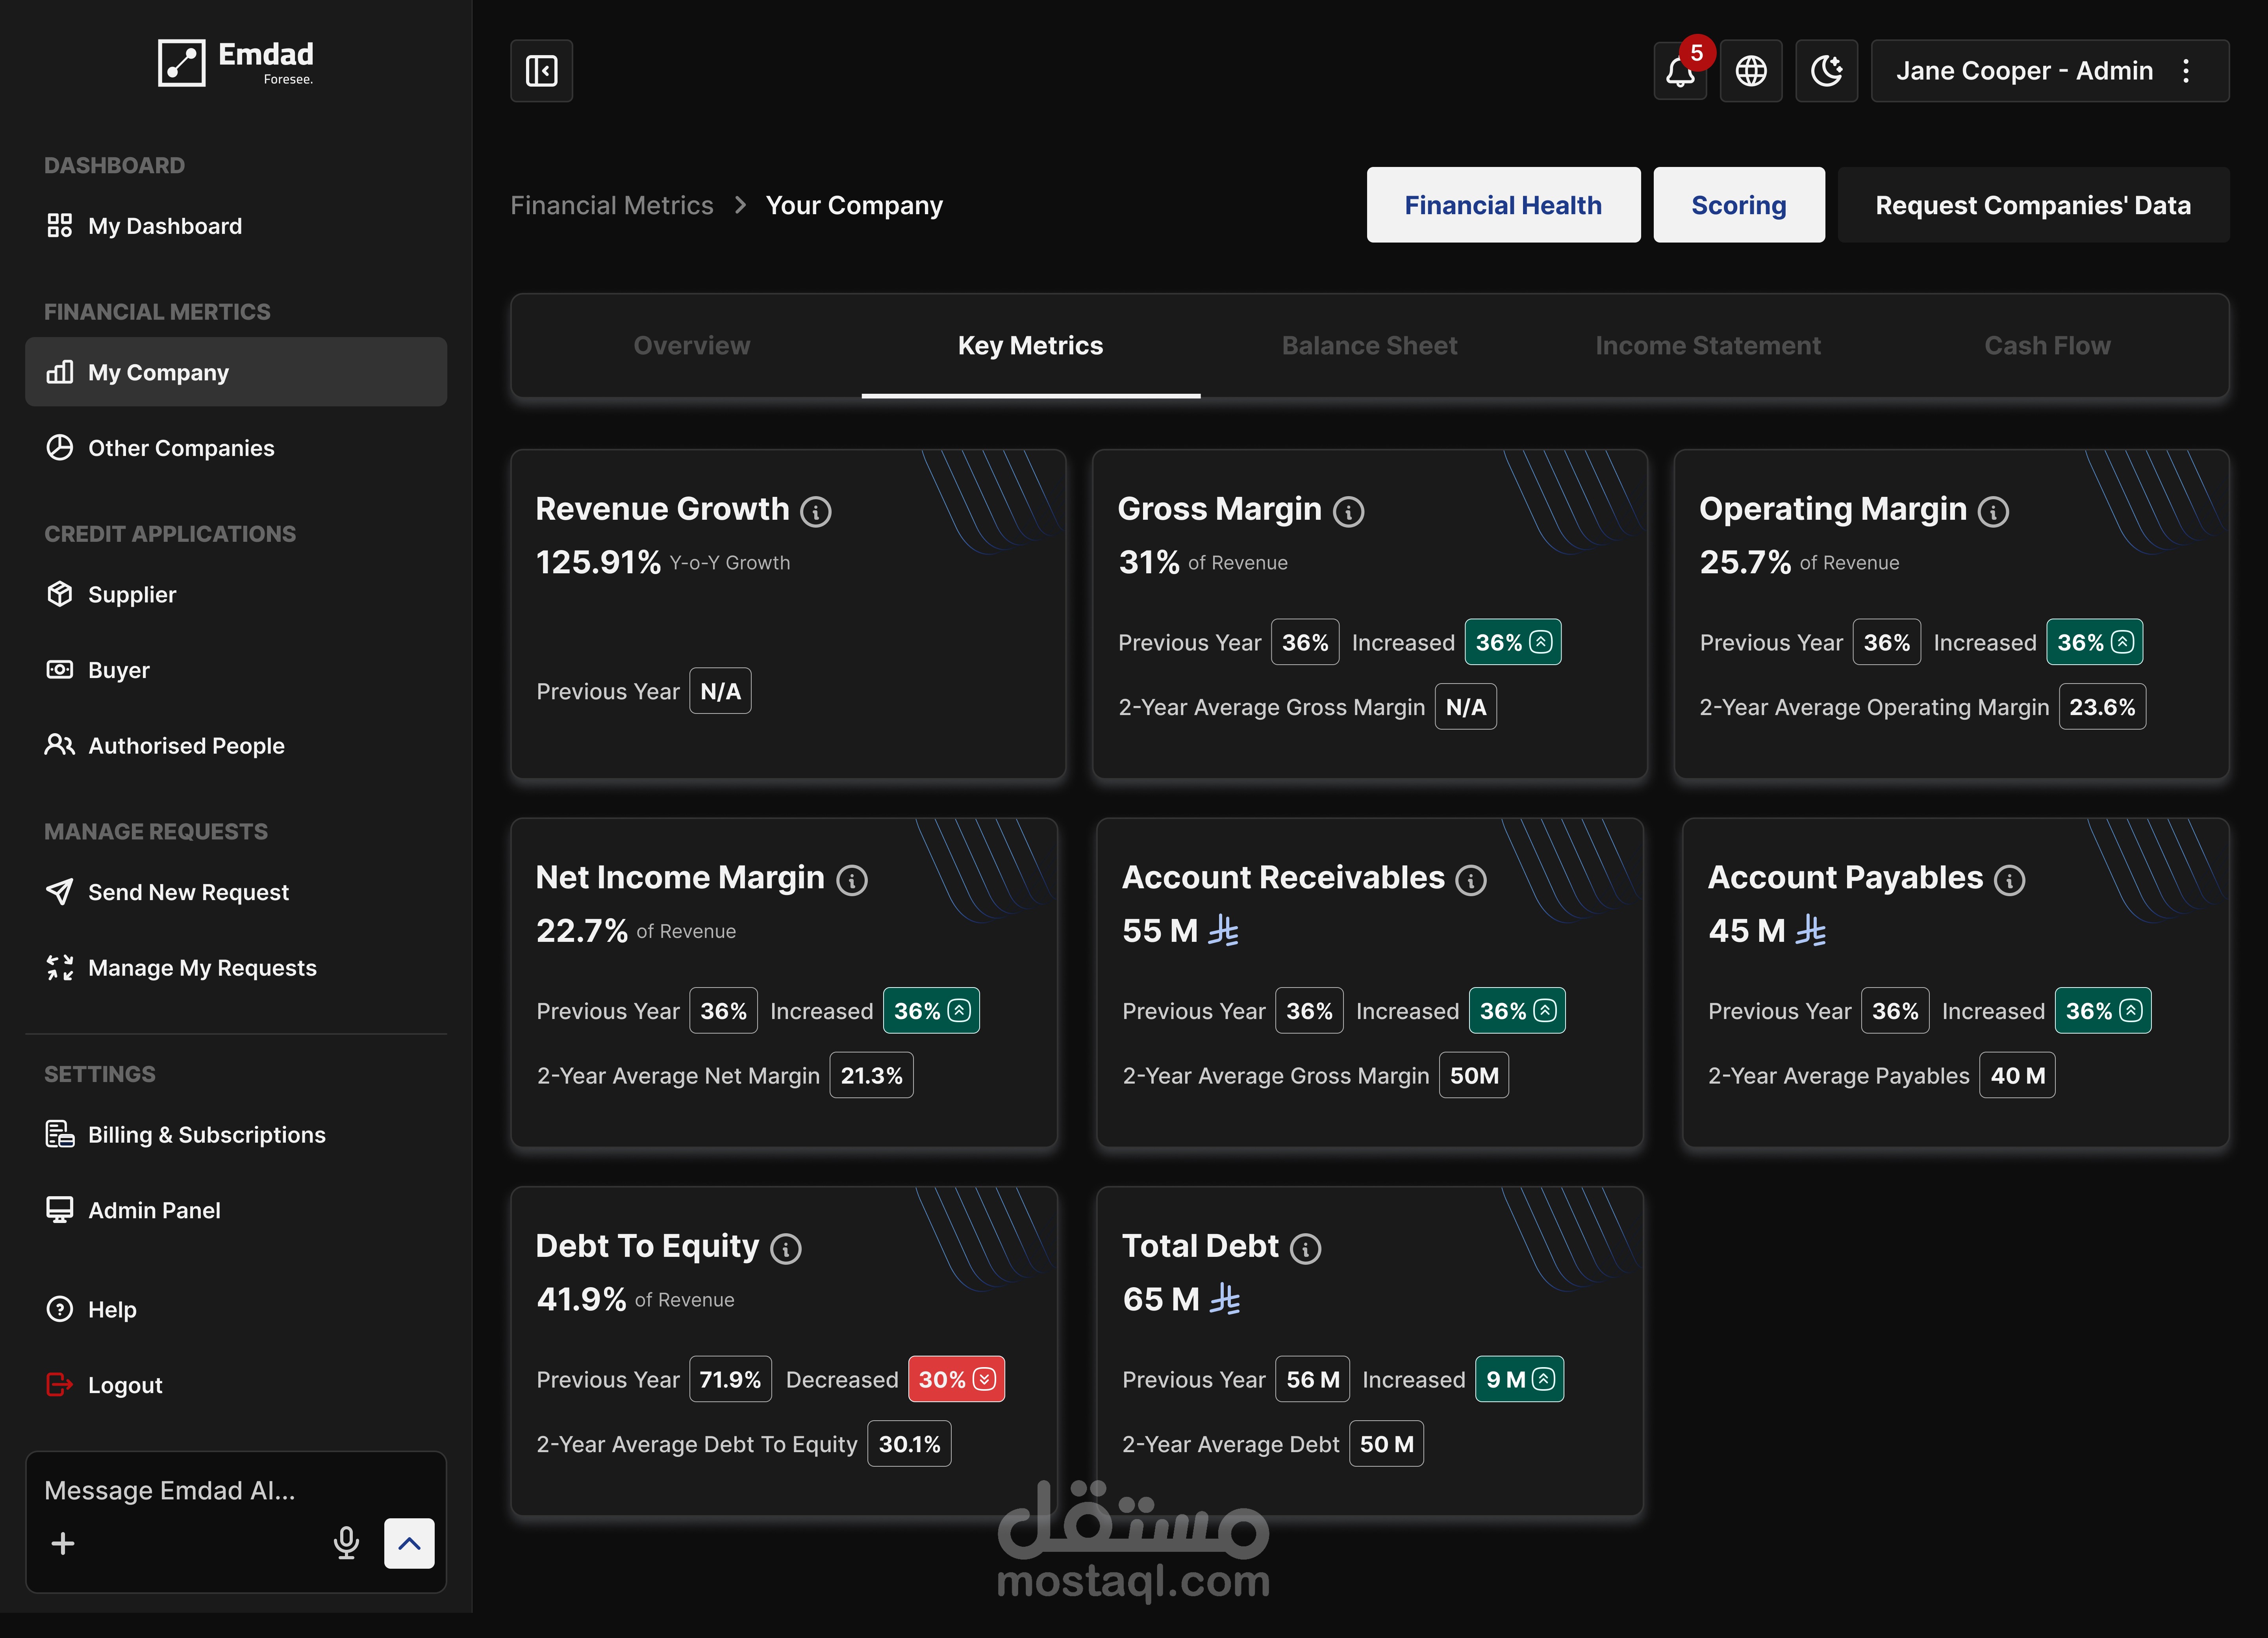Open Jane Cooper three-dot menu
This screenshot has width=2268, height=1638.
pos(2186,71)
